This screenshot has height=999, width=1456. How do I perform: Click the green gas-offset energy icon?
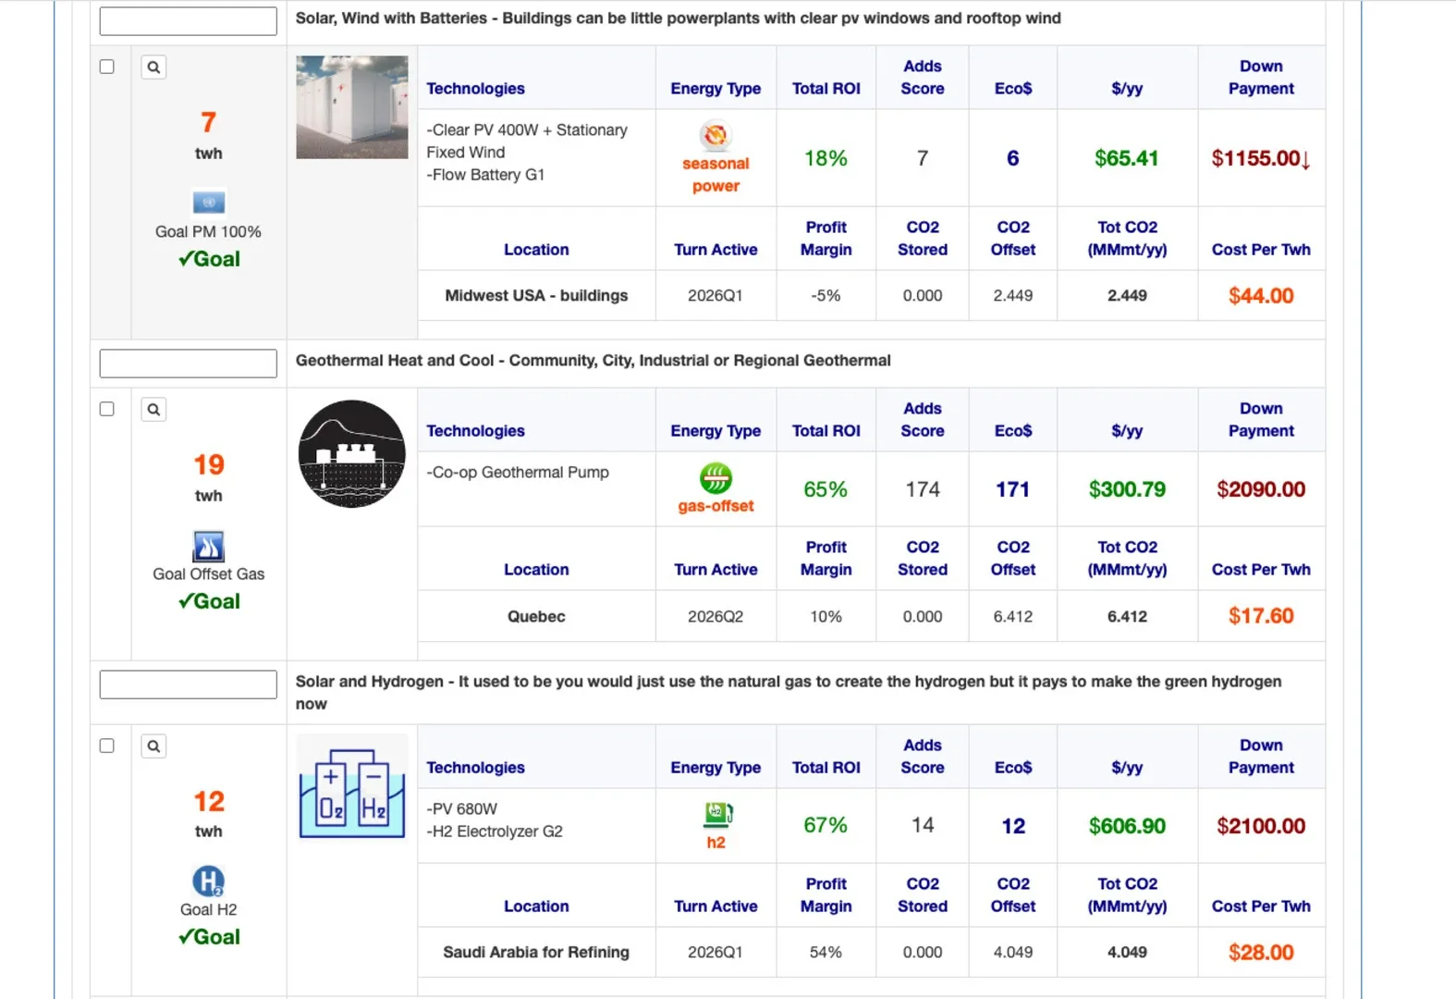715,478
